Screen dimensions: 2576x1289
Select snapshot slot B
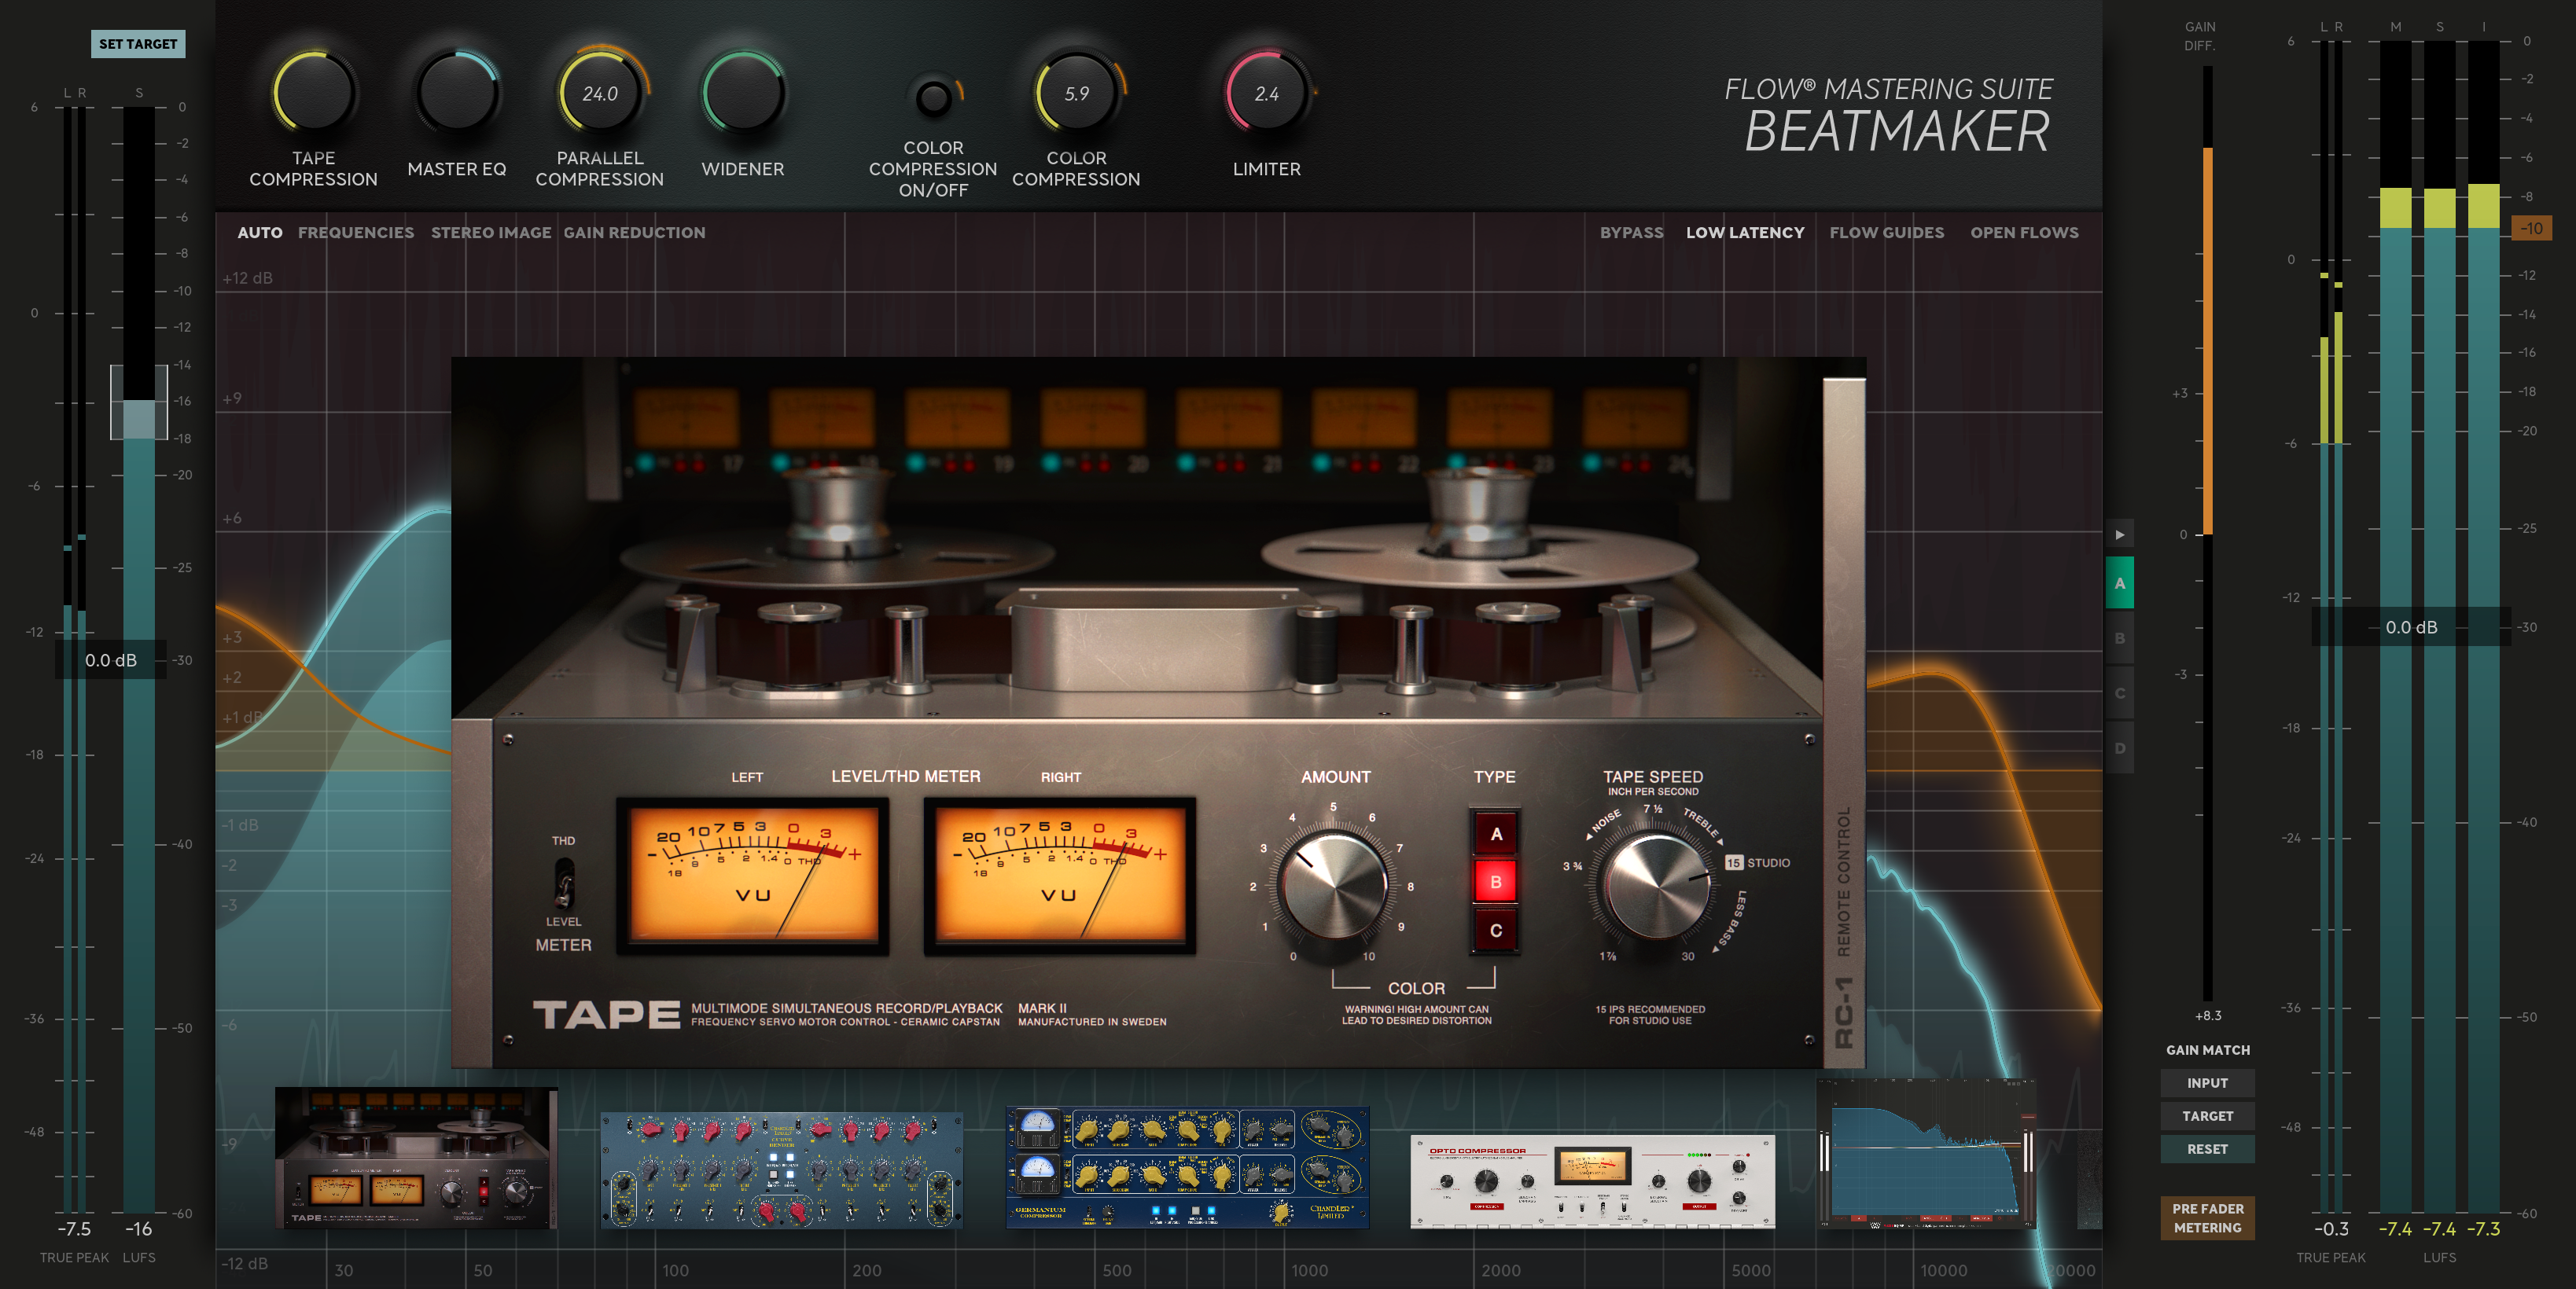2119,638
